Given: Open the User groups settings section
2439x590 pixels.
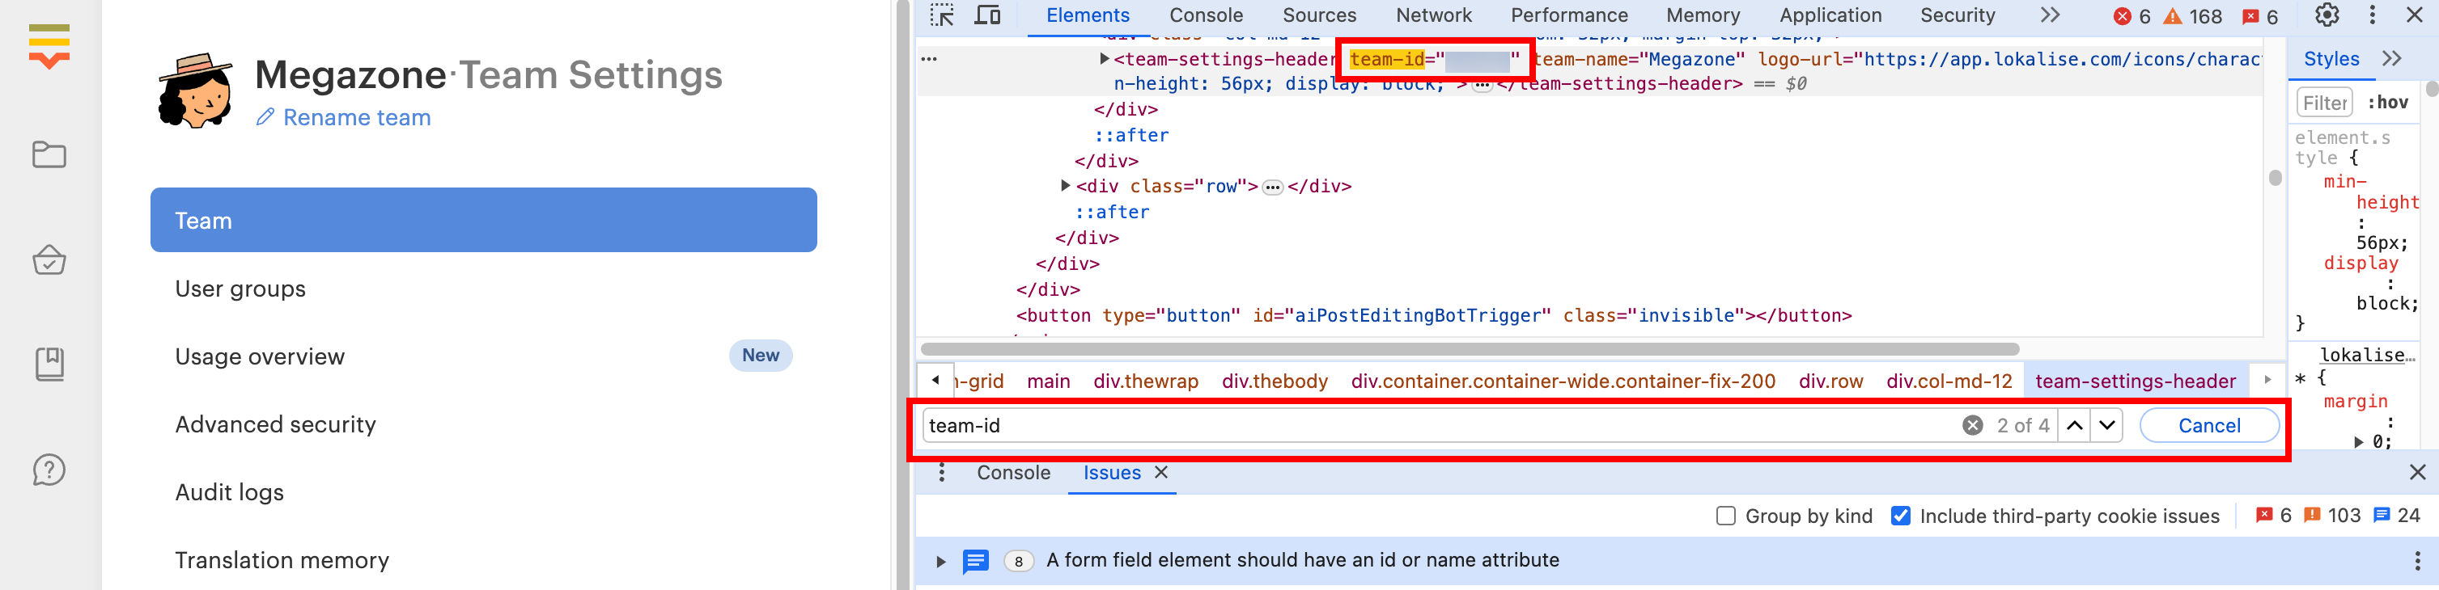Looking at the screenshot, I should click(240, 289).
